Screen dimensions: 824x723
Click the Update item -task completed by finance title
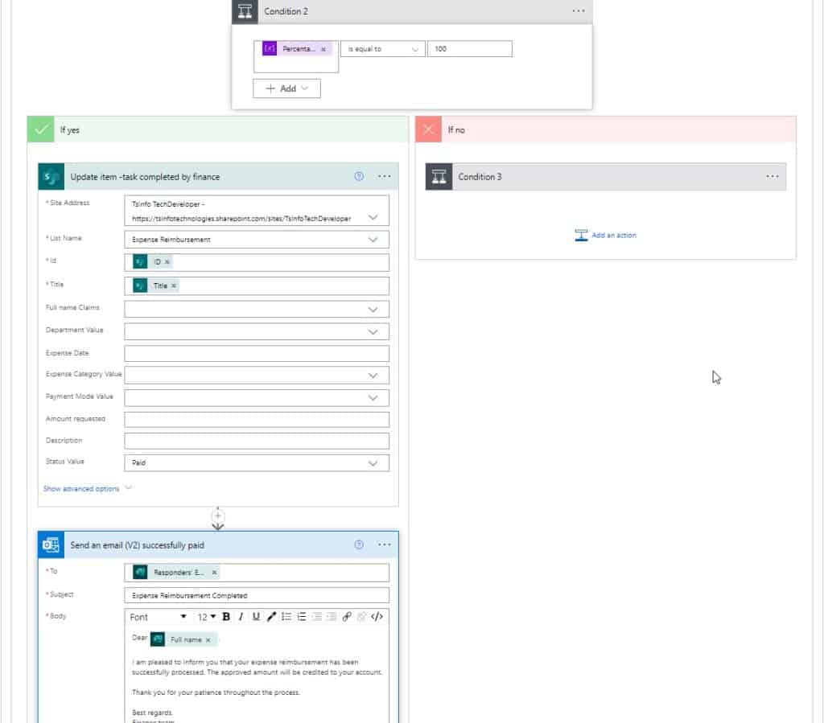click(x=145, y=177)
